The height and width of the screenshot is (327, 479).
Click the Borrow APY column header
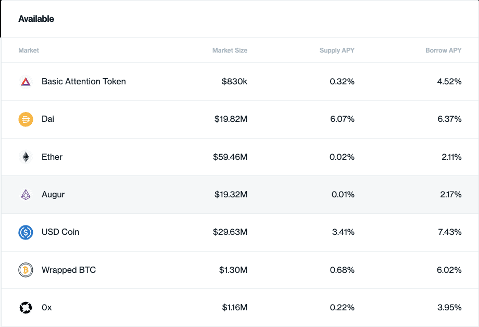point(443,51)
